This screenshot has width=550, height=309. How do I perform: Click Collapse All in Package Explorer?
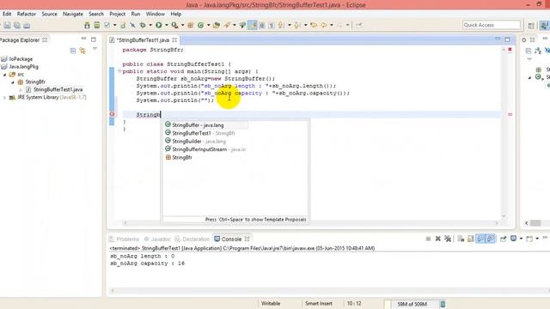click(72, 51)
